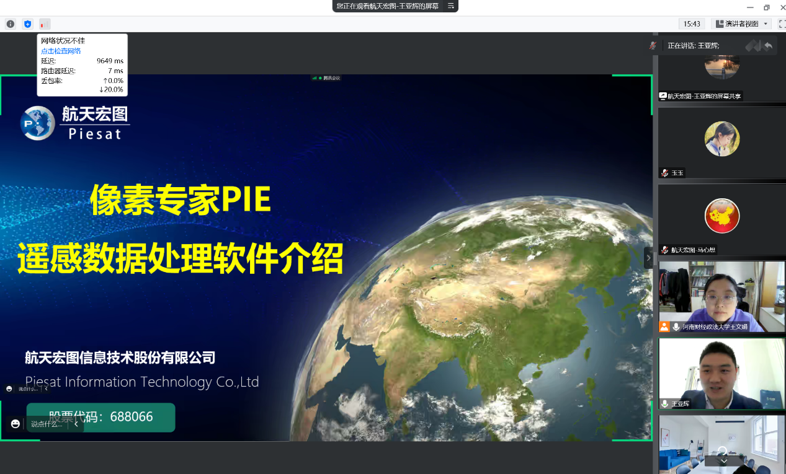Screen dimensions: 786x474
Task: Click the small emoji icon inside the shared screen
Action: click(x=9, y=388)
